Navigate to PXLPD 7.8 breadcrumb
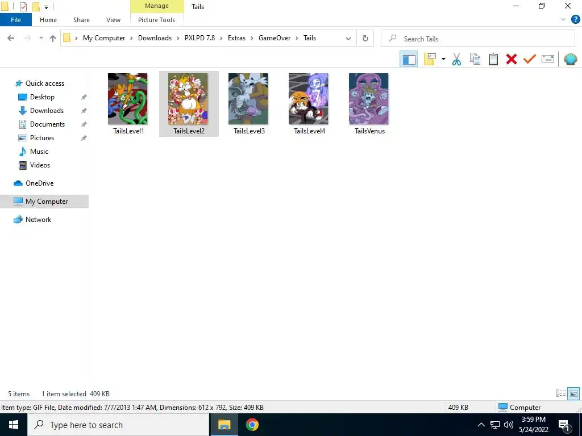Screen dimensions: 582x436 [199, 38]
